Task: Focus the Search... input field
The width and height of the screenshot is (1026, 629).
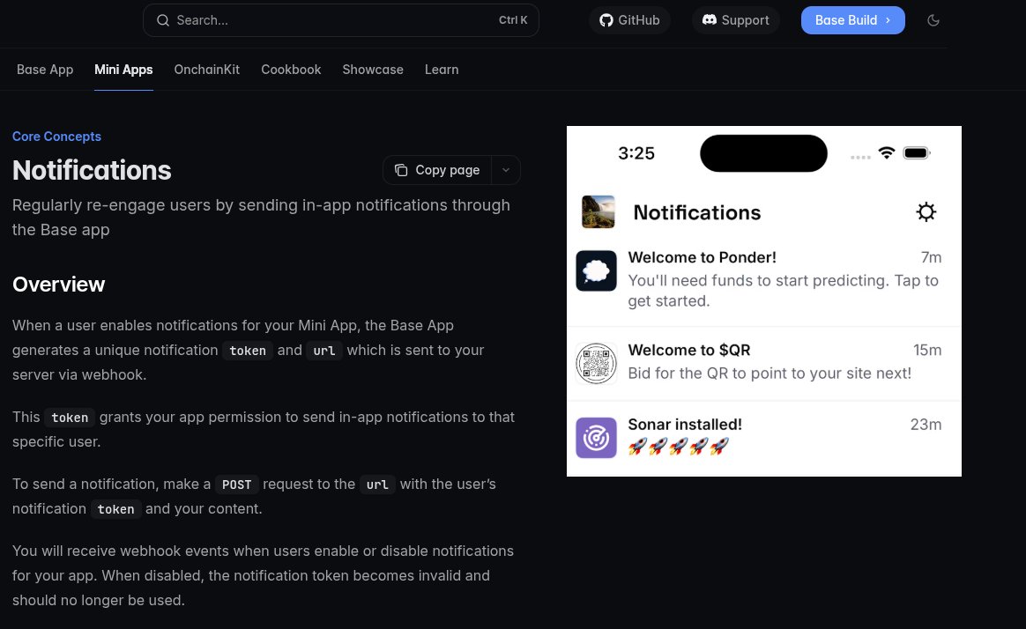Action: [340, 20]
